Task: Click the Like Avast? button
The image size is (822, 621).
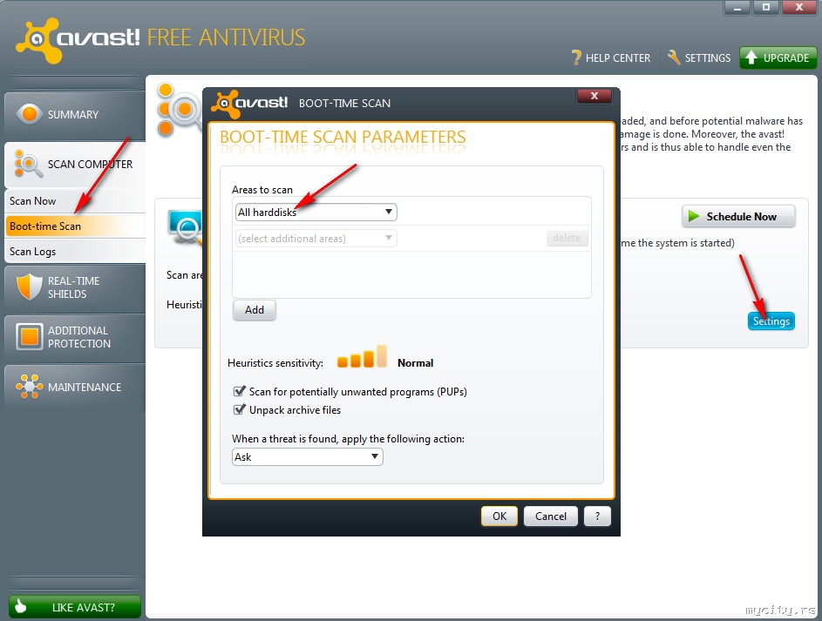Action: tap(74, 607)
